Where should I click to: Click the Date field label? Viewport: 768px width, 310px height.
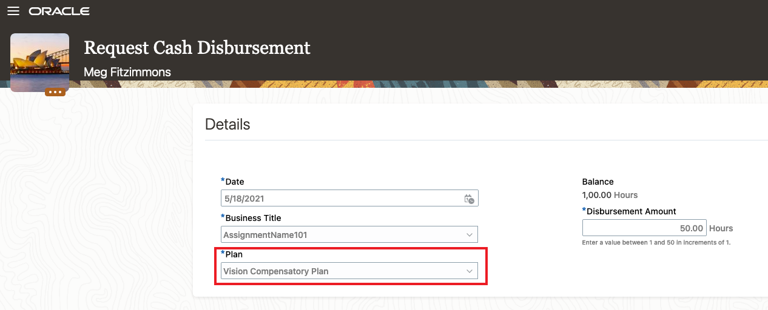click(234, 182)
